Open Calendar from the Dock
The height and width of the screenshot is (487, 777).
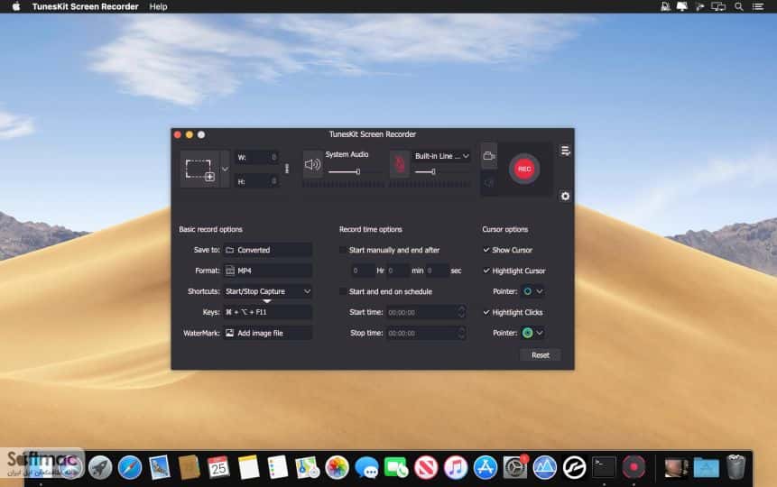(218, 467)
